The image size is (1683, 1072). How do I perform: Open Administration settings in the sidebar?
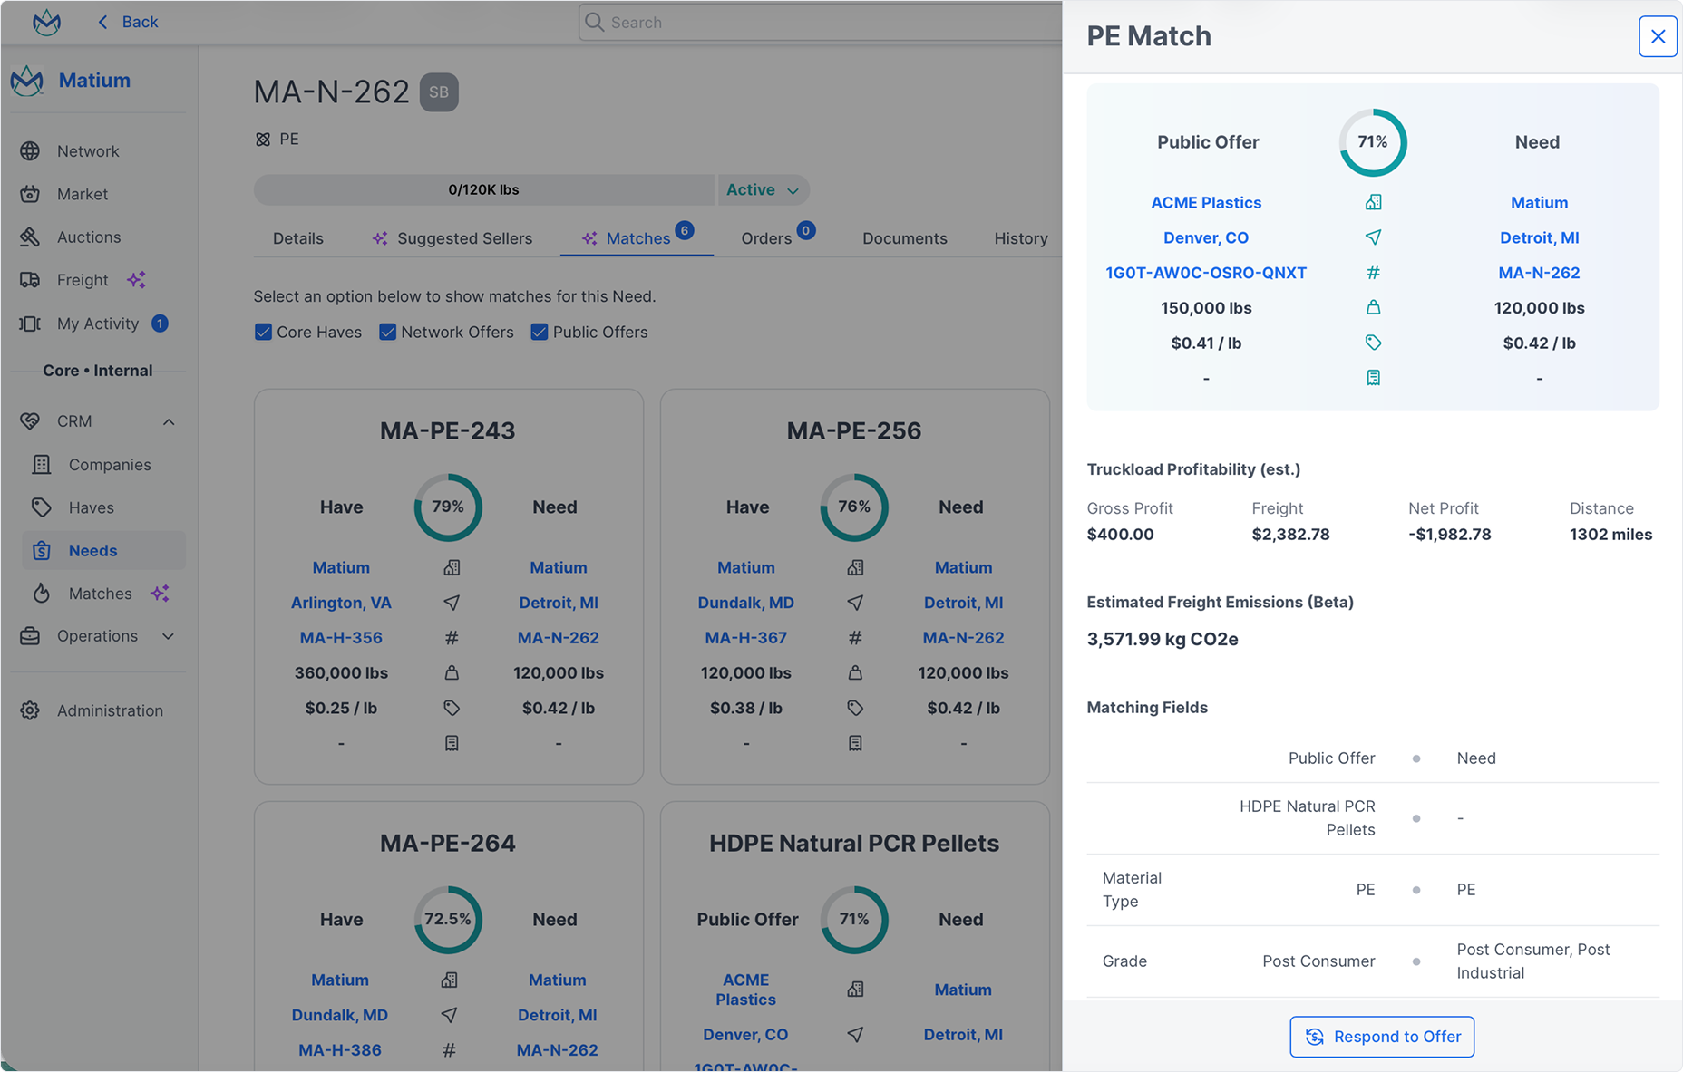[110, 710]
